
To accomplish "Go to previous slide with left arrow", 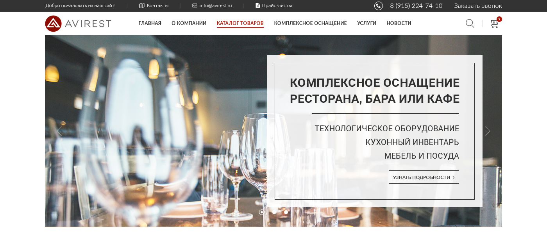I will point(59,131).
